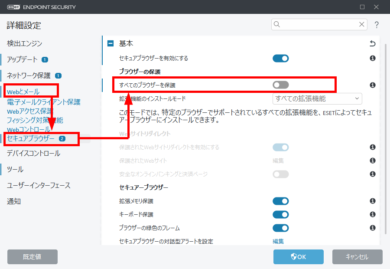Image resolution: width=390 pixels, height=269 pixels.
Task: Open 拡張機能のインストールモード dropdown
Action: 317,98
